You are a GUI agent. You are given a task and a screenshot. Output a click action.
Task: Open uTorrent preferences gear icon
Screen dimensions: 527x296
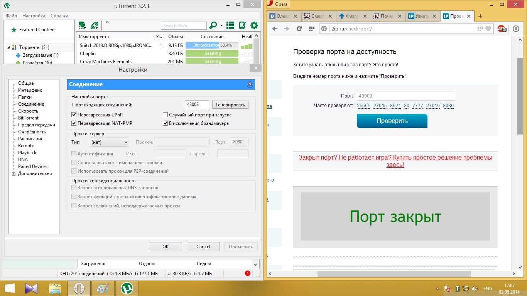pyautogui.click(x=254, y=25)
